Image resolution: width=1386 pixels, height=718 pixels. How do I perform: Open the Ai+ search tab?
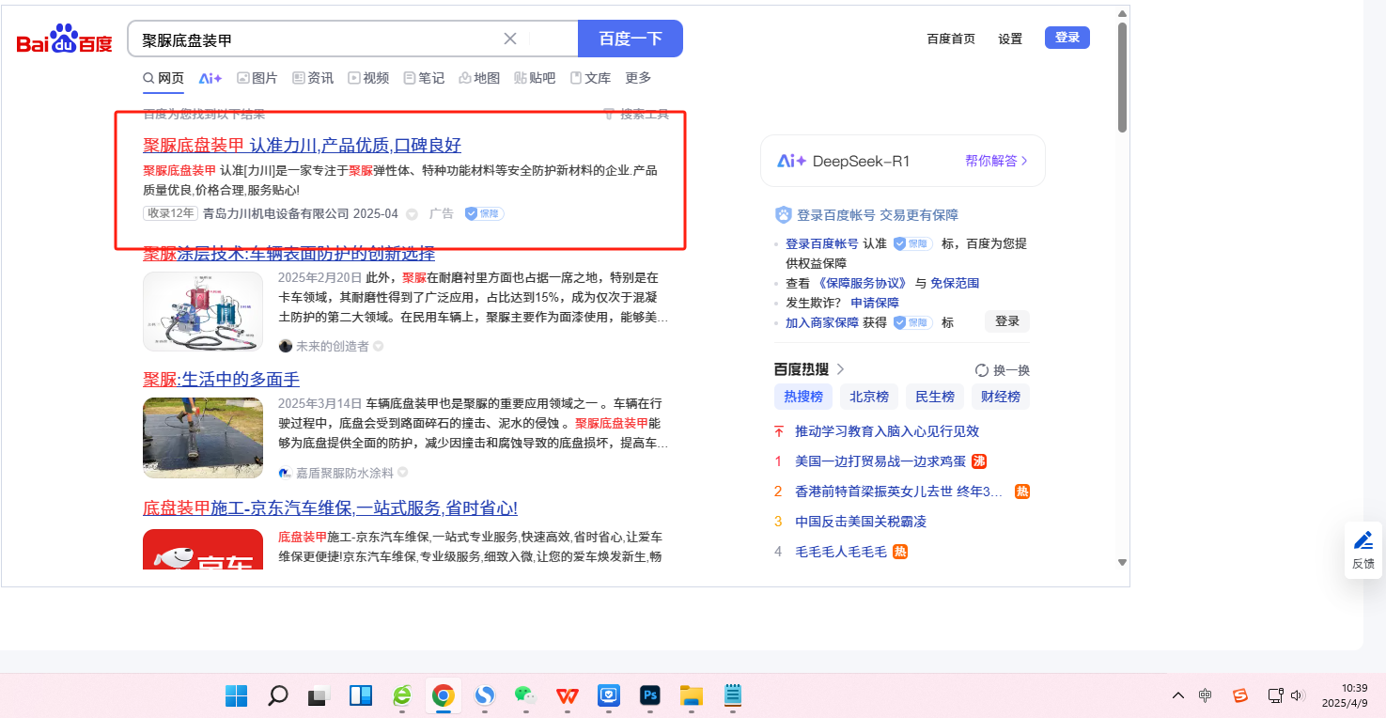[x=210, y=78]
